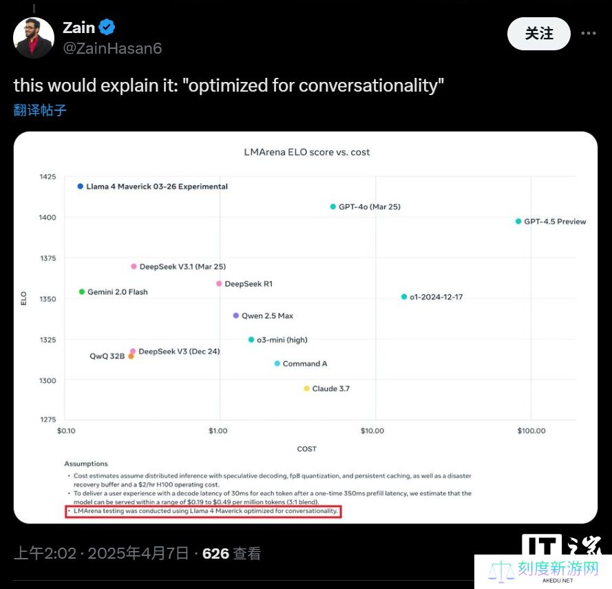This screenshot has height=589, width=612.
Task: Click the 翻译帖子 translate post link
Action: [40, 110]
